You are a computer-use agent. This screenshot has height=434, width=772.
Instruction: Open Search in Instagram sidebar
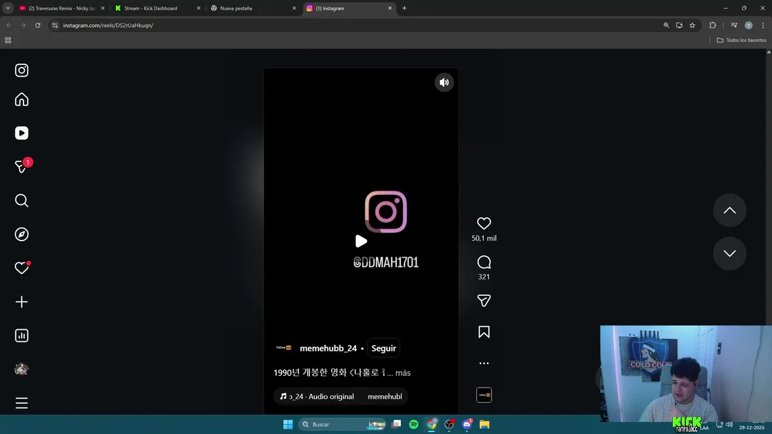[x=22, y=201]
